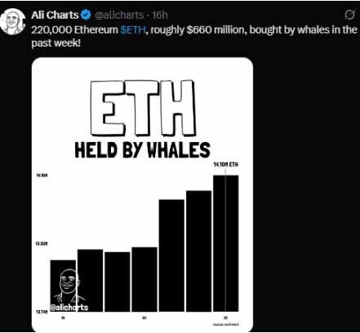Image resolution: width=360 pixels, height=333 pixels.
Task: Select the fifth bar in chart
Action: 171,255
